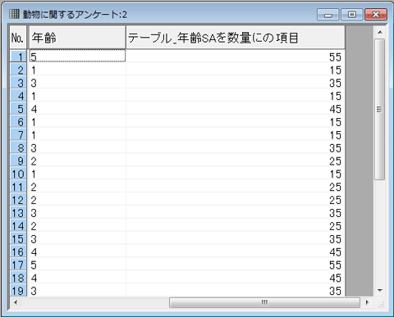Click the up arrow of the vertical scrollbar

(x=380, y=32)
